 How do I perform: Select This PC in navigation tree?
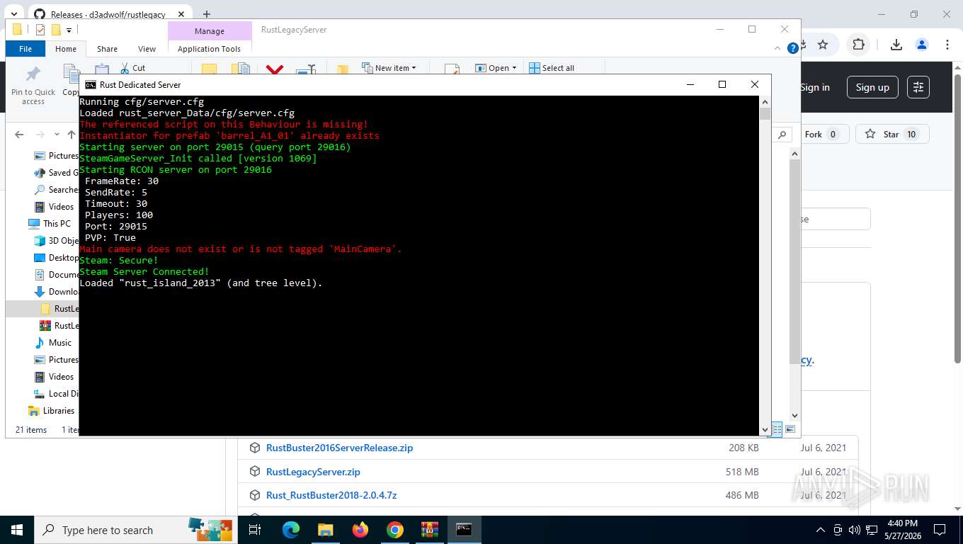point(56,223)
